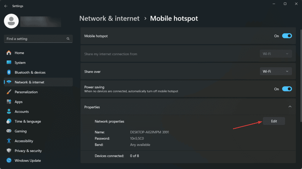Click the back arrow icon
The height and width of the screenshot is (169, 302).
click(6, 6)
